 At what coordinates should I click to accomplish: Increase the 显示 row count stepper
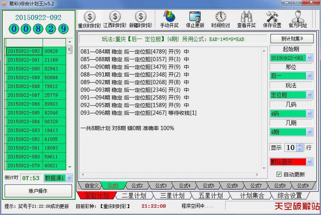(299, 146)
